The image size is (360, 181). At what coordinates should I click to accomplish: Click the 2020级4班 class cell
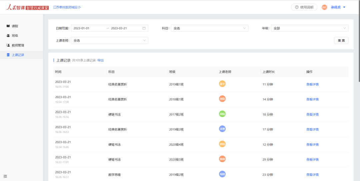[176, 145]
